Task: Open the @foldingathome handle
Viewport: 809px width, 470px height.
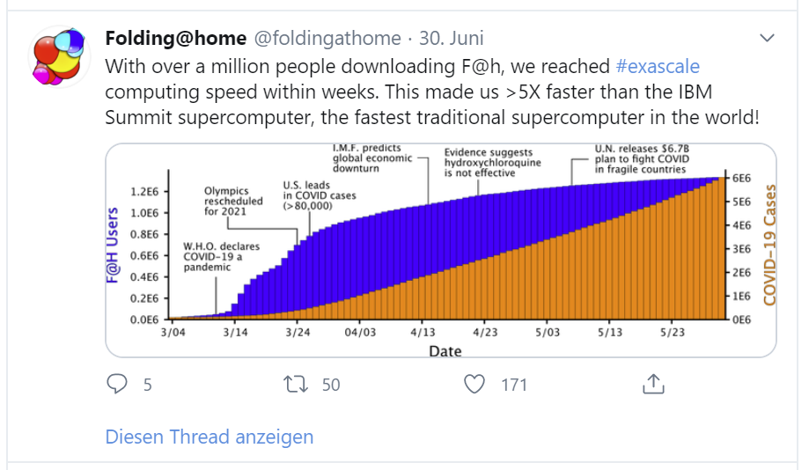Action: pyautogui.click(x=327, y=38)
